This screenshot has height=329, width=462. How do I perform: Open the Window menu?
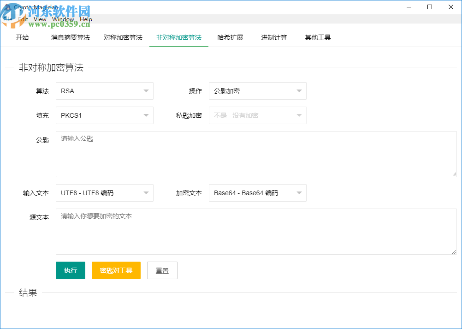click(x=62, y=19)
